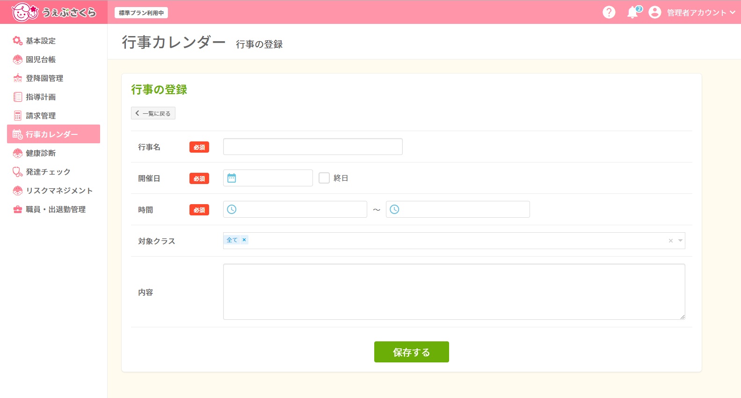The height and width of the screenshot is (398, 741).
Task: Expand the 管理者アカウント dropdown
Action: pyautogui.click(x=701, y=13)
